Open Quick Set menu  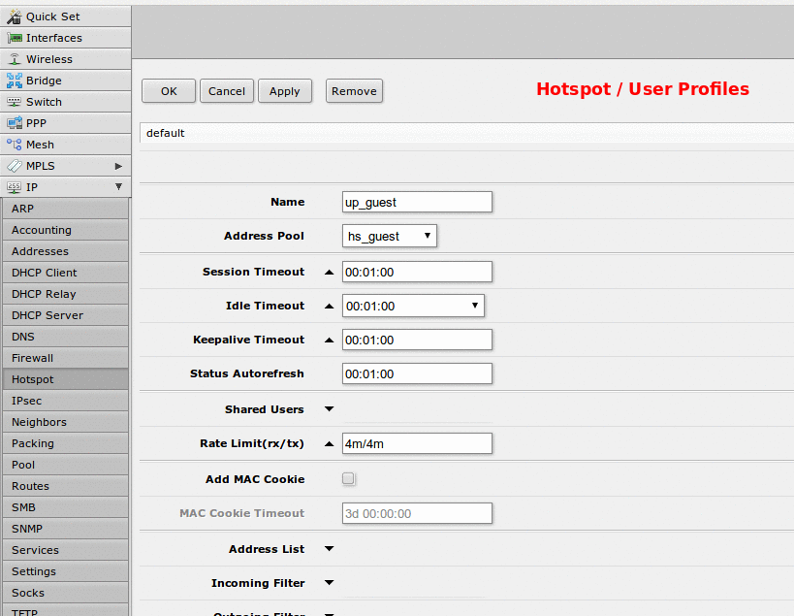(x=66, y=16)
